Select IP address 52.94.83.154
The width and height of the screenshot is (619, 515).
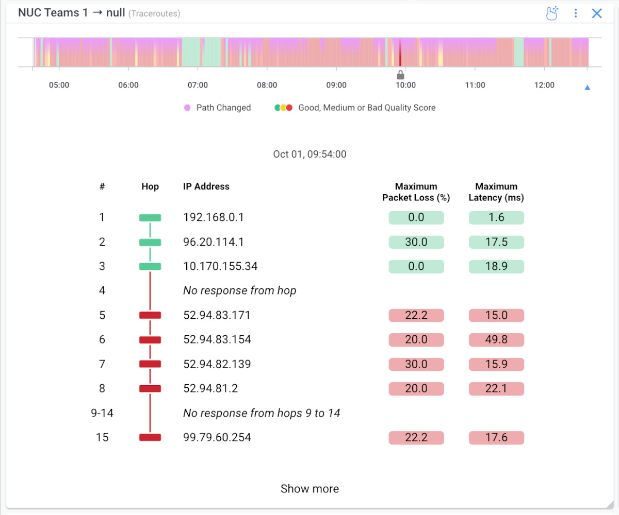click(x=217, y=339)
